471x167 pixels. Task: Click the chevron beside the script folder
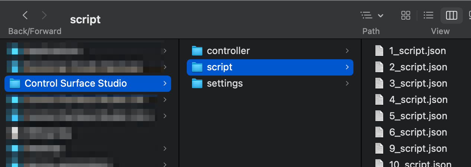[x=347, y=67]
